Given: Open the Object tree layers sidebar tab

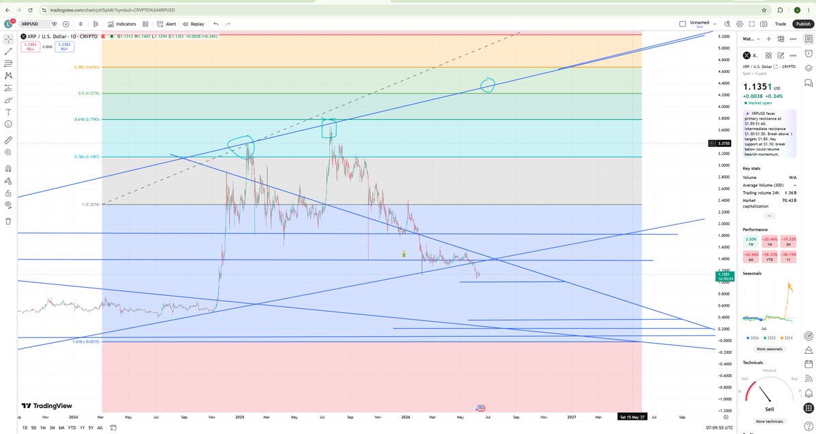Looking at the screenshot, I should click(x=809, y=68).
